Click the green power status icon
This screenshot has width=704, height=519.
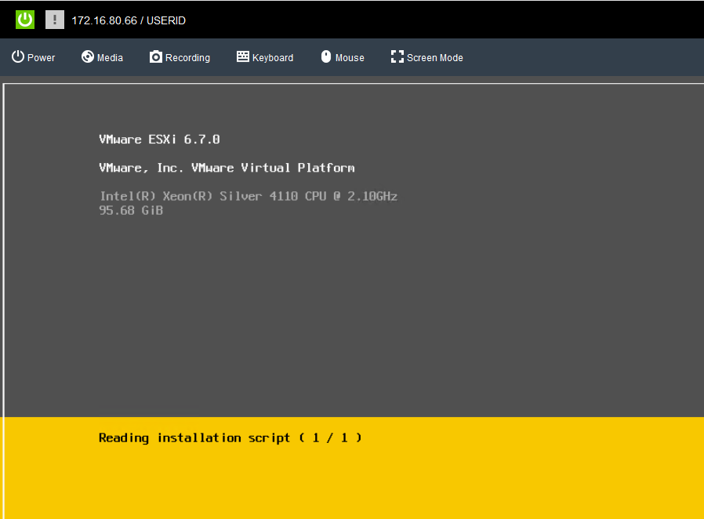[x=25, y=20]
